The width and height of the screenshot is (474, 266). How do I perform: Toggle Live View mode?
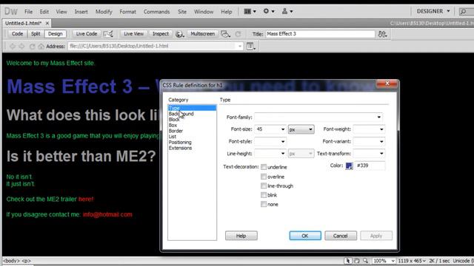point(133,34)
